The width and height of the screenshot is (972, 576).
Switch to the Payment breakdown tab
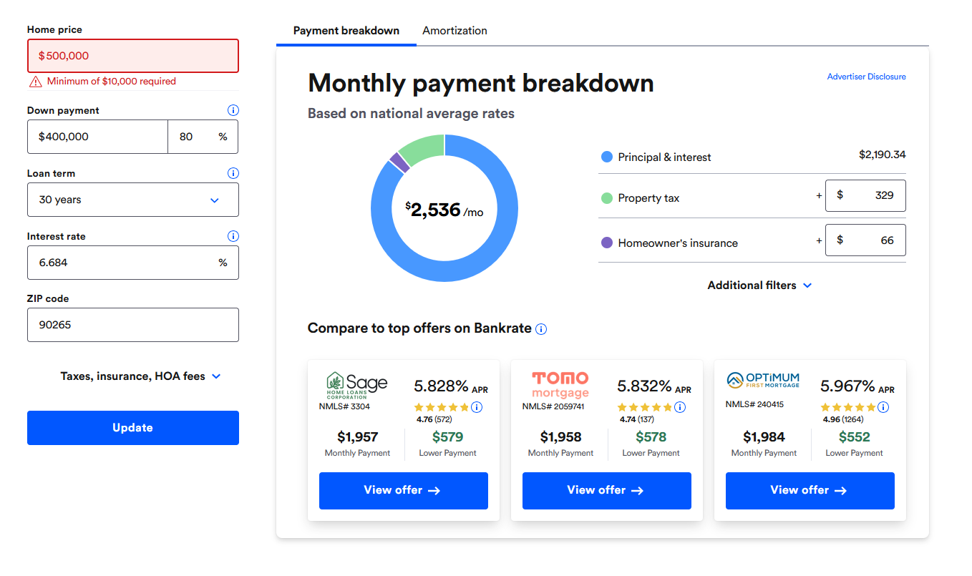click(346, 31)
